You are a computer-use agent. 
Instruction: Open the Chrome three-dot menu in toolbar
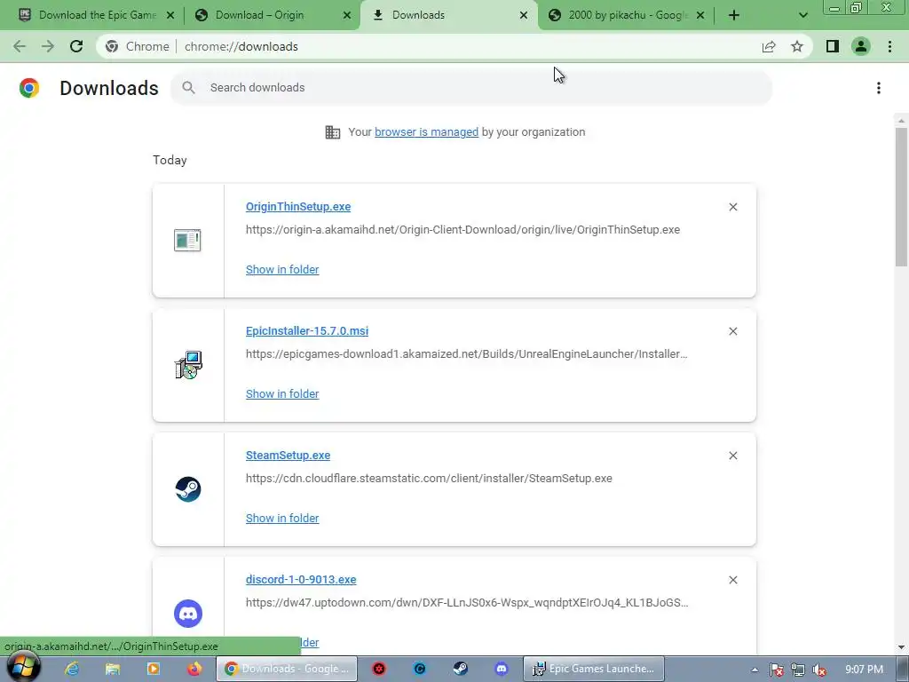click(889, 46)
